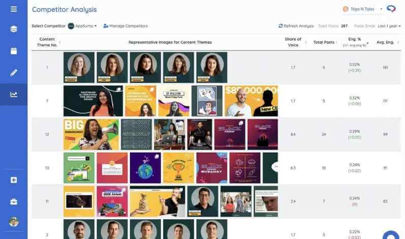
Task: Open the briefcase sidebar icon
Action: pos(14,201)
